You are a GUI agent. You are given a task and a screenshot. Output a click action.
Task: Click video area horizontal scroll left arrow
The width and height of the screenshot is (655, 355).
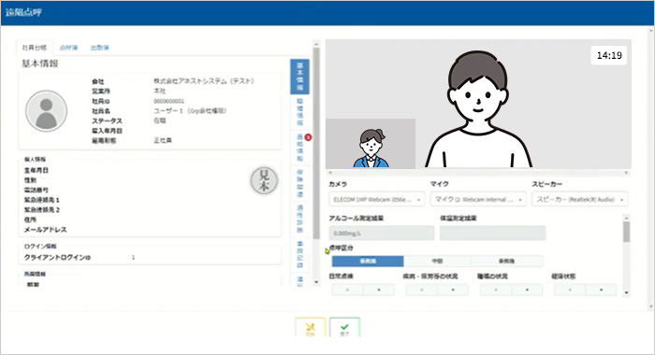[x=330, y=172]
